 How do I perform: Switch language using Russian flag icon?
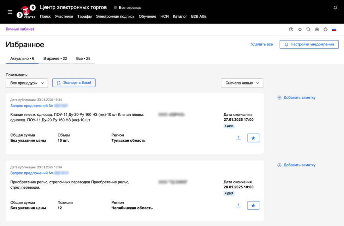click(x=334, y=30)
